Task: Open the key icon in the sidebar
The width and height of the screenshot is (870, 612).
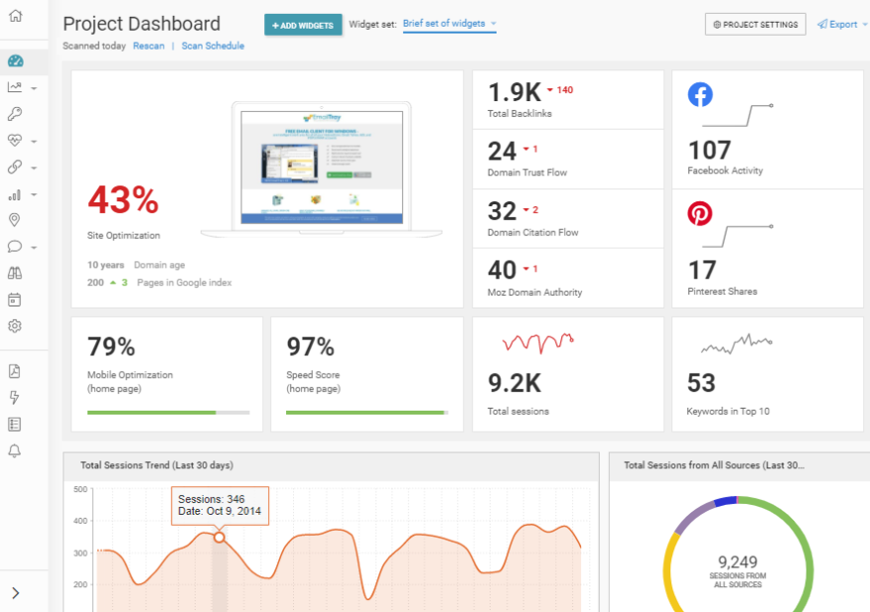Action: [15, 114]
